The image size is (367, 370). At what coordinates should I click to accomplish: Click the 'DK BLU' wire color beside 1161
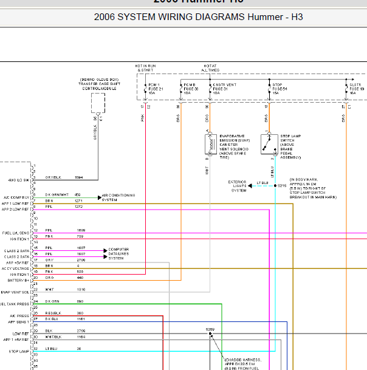(52, 319)
